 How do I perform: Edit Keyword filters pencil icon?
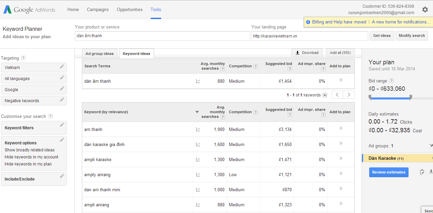[x=62, y=125]
